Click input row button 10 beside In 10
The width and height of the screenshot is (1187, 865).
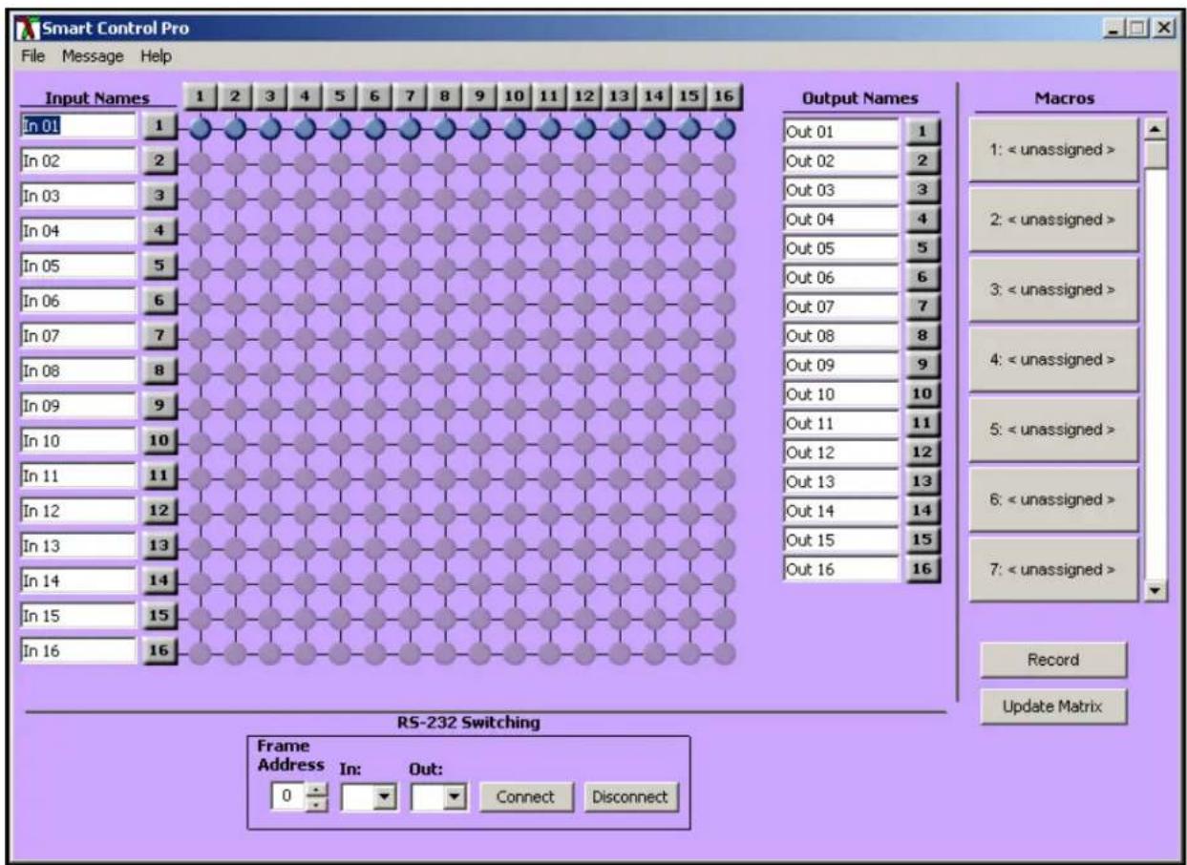pyautogui.click(x=159, y=441)
